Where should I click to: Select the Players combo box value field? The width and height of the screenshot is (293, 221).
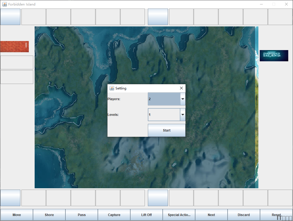(164, 99)
